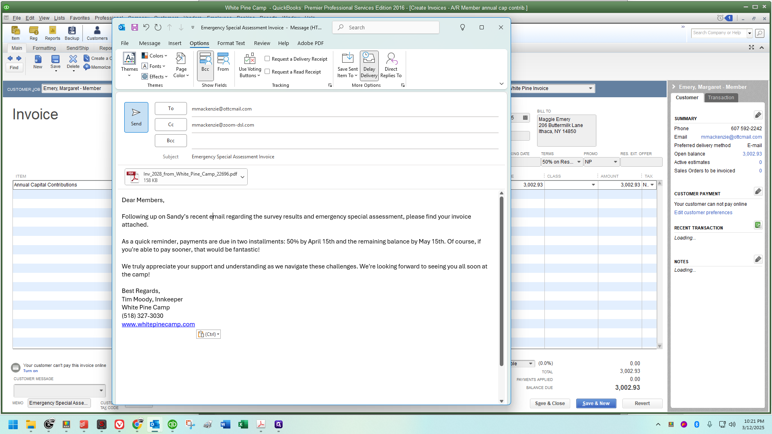Edit the Notes pencil icon
772x434 pixels.
(x=758, y=259)
